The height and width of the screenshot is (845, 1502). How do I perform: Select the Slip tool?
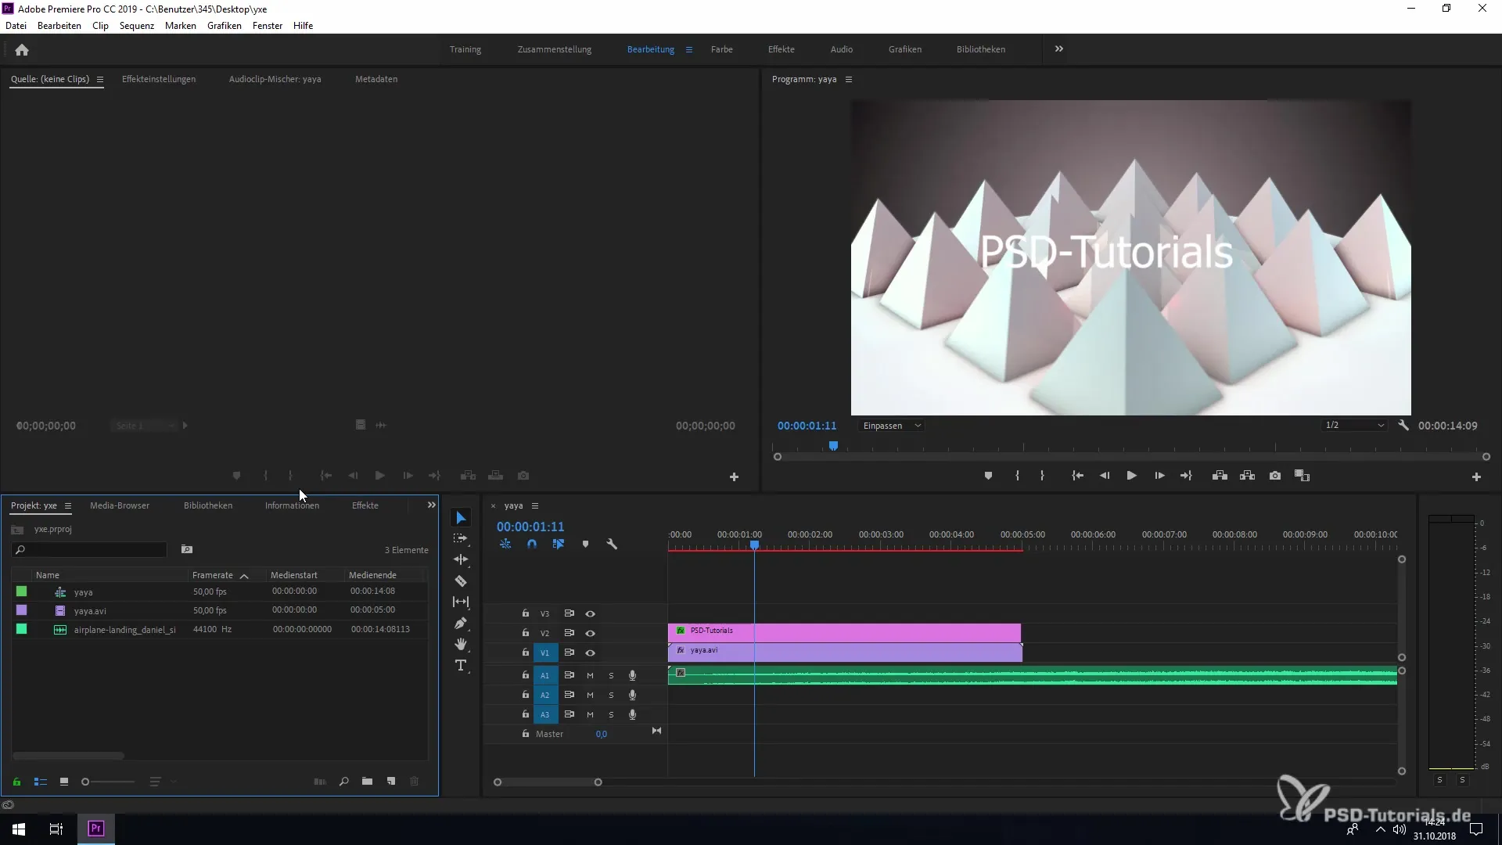pyautogui.click(x=461, y=602)
